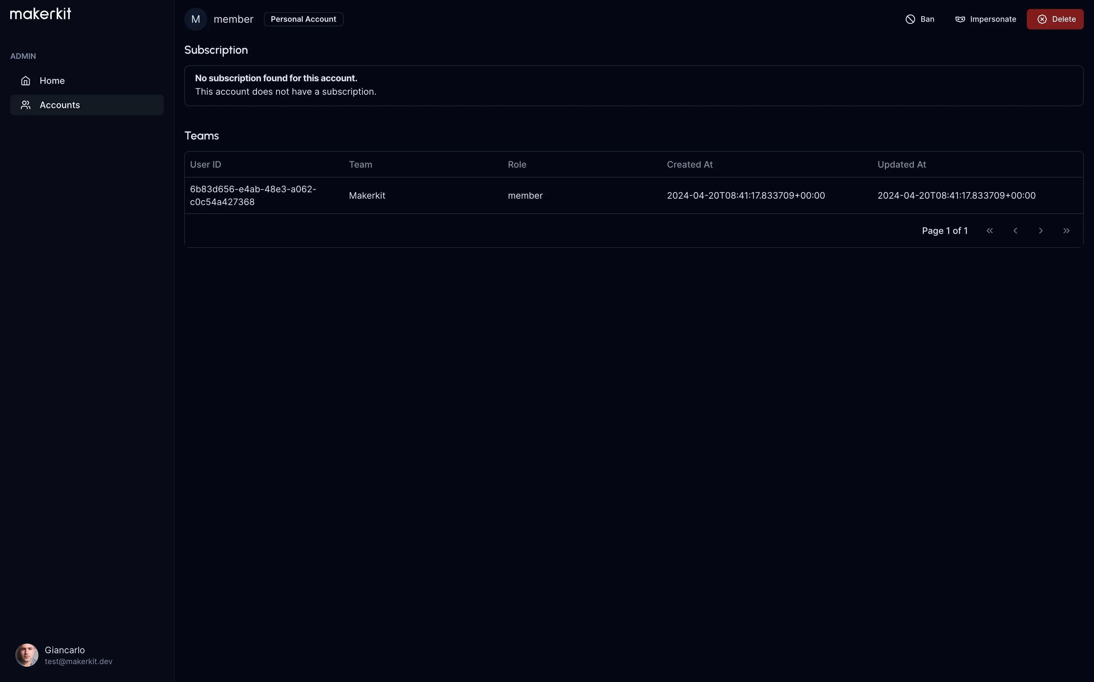Select the Makerkit team row
This screenshot has height=682, width=1094.
367,196
